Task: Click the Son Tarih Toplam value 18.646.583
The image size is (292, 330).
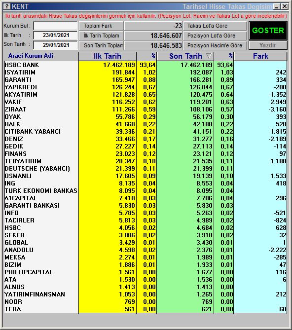Action: pyautogui.click(x=166, y=45)
